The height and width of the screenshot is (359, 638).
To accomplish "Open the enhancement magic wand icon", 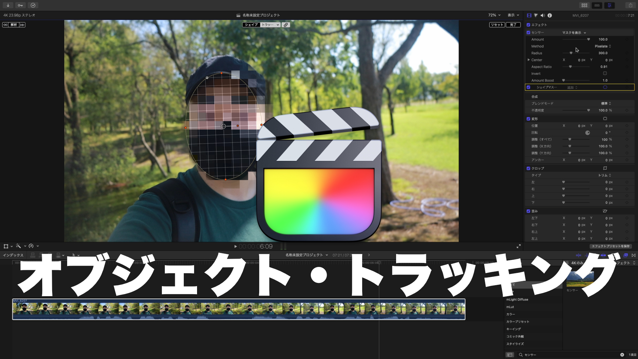I will (x=19, y=246).
